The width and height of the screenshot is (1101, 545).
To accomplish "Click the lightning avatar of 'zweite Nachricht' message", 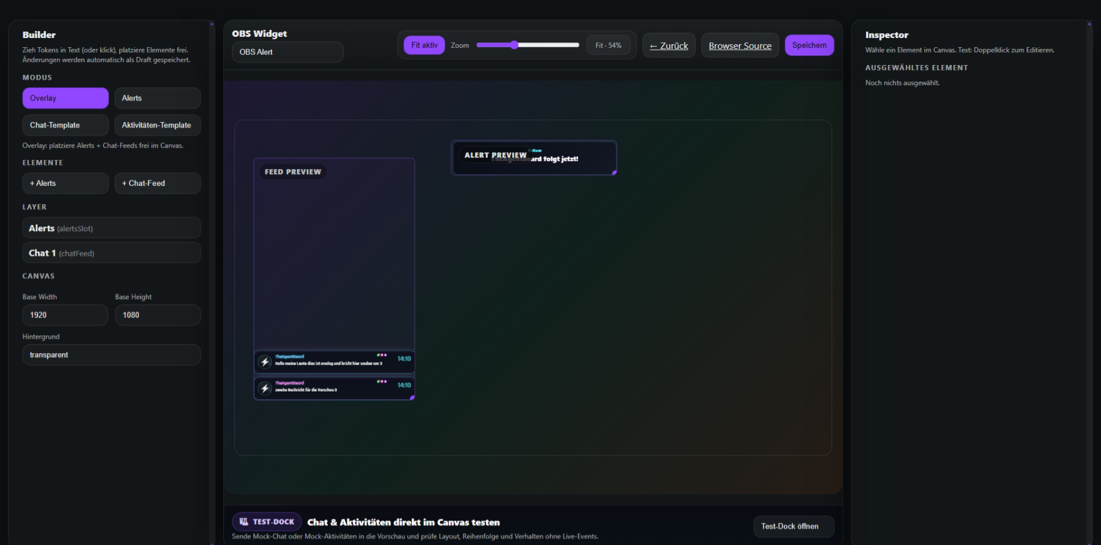I will pos(265,388).
